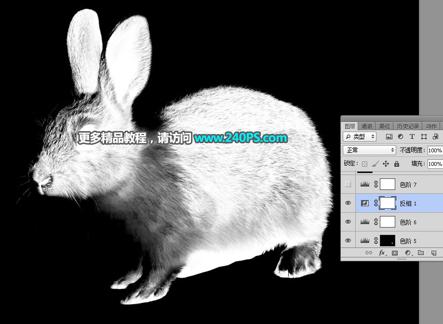Select the 图层 (Layers) tab

[349, 126]
